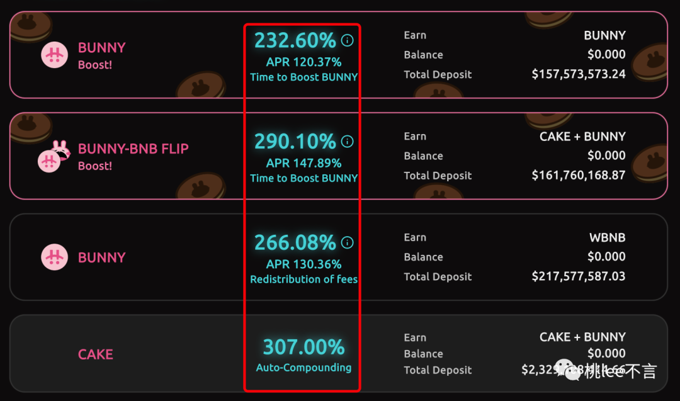Image resolution: width=680 pixels, height=401 pixels.
Task: Click Redistribution of fees label
Action: point(303,279)
